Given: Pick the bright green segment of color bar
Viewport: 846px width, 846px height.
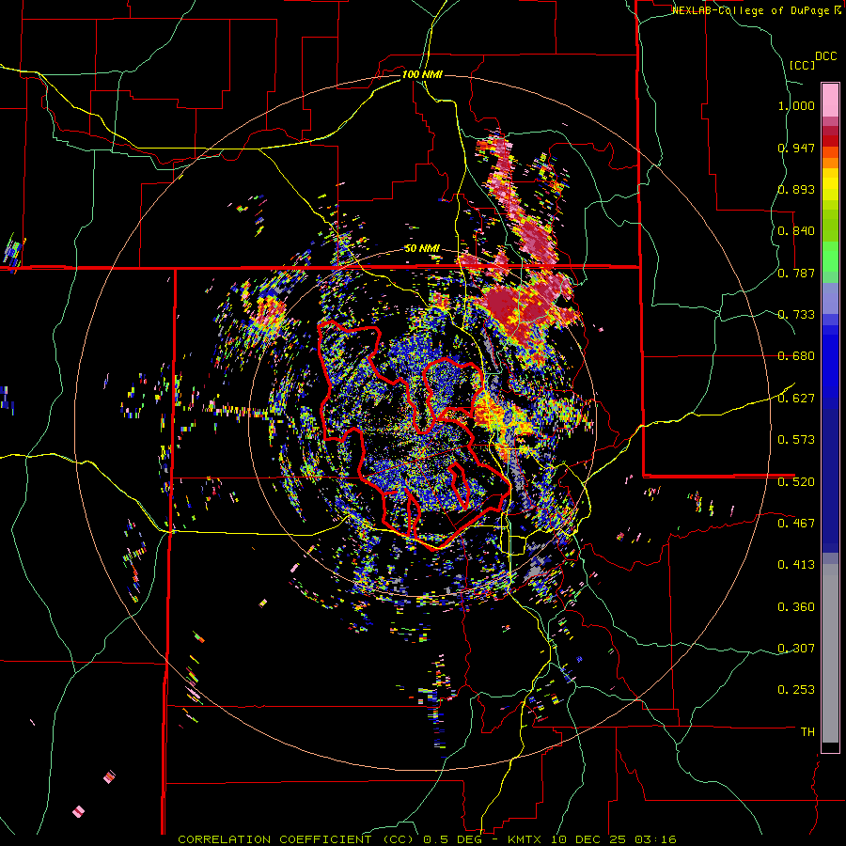Looking at the screenshot, I should 830,257.
